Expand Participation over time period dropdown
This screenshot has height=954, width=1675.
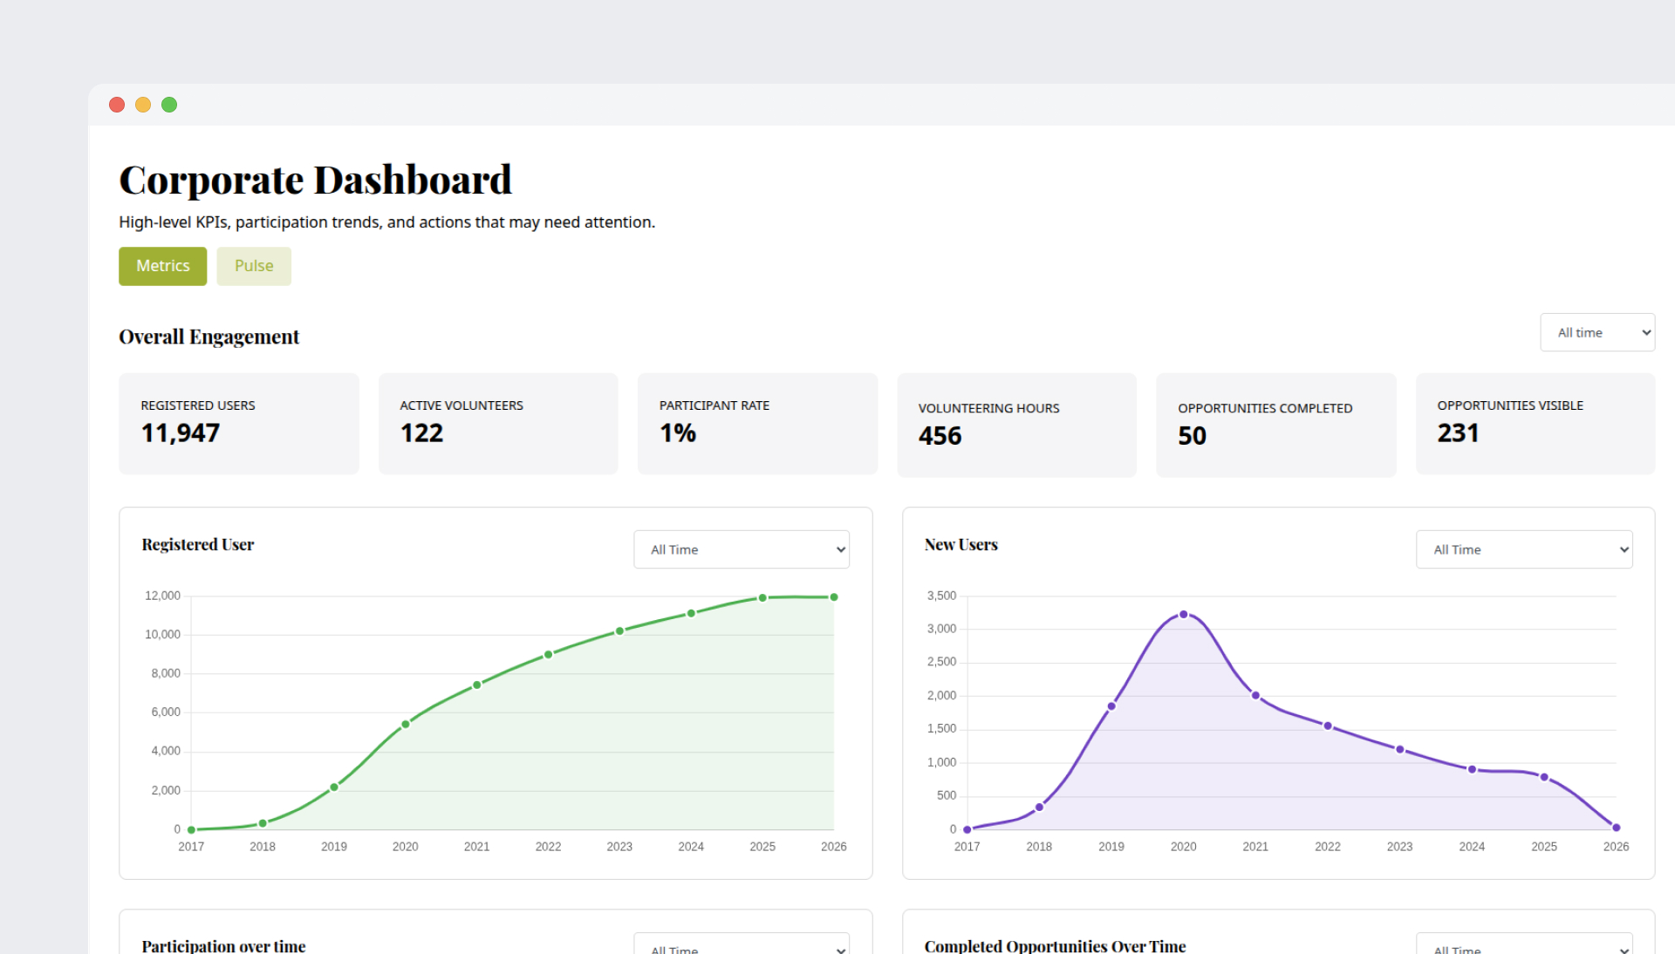[x=741, y=946]
